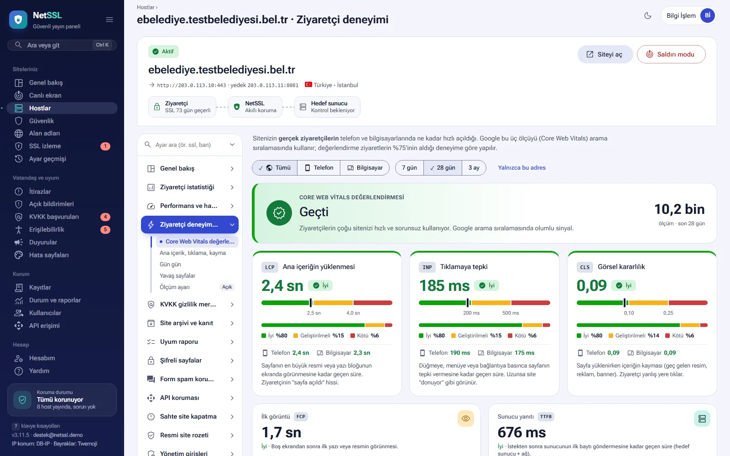Screen dimensions: 730x456
Task: Click the LCP threshold gauge bar
Action: tap(327, 303)
